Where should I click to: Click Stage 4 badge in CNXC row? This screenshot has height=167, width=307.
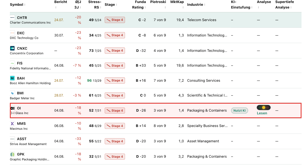(x=115, y=50)
